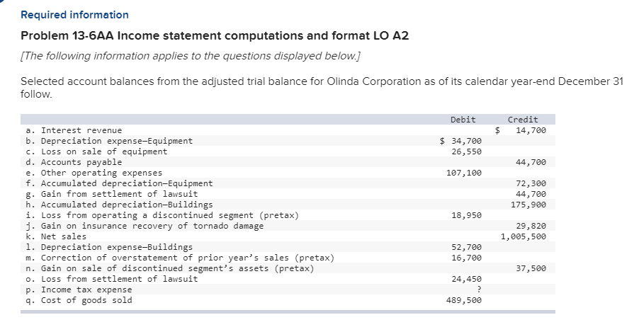Select row 'n. Gain on sale of discontinued segment's assets'
Image resolution: width=639 pixels, height=332 pixels.
(x=288, y=268)
